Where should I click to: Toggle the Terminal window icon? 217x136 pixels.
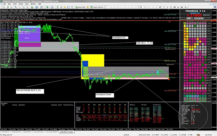(x=68, y=7)
